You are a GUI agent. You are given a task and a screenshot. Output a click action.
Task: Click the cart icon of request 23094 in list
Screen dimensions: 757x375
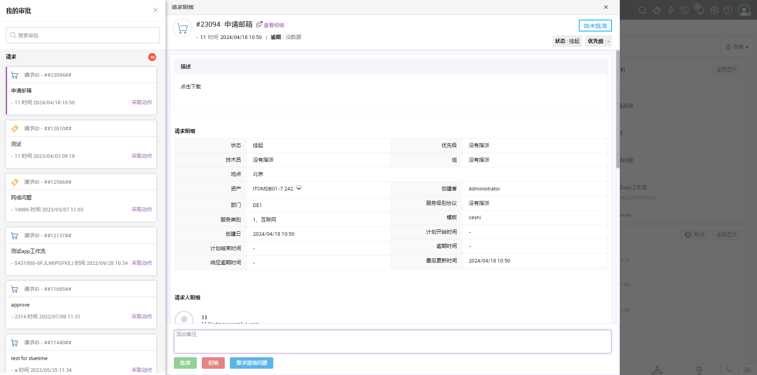tap(15, 75)
